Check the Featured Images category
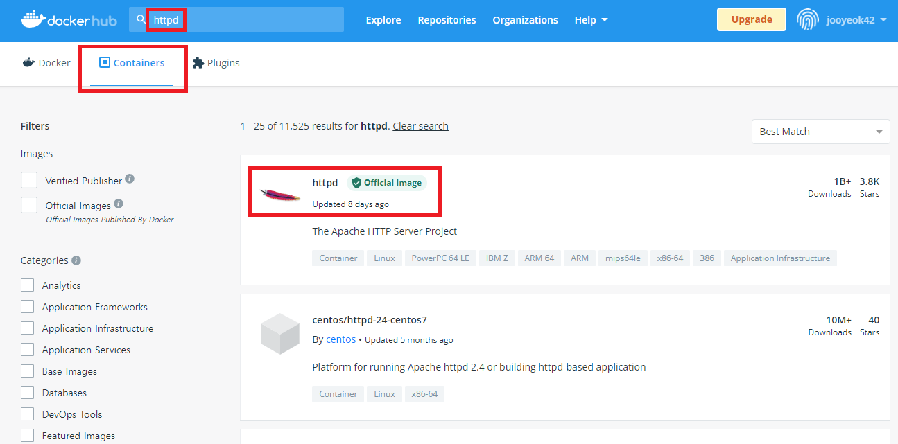 (x=27, y=436)
